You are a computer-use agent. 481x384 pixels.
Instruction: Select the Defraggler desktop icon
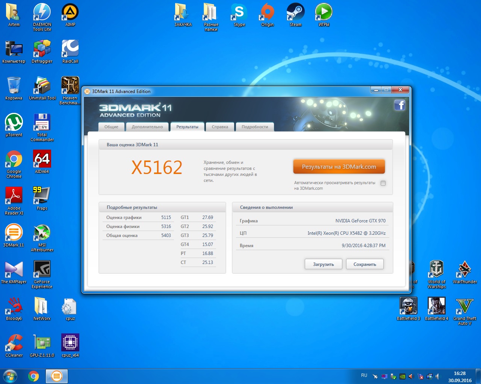click(42, 51)
